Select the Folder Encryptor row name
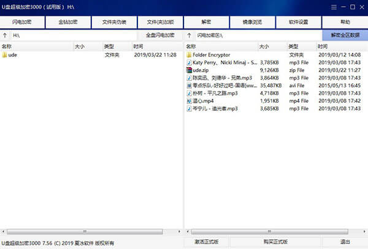The image size is (368, 249). 212,55
